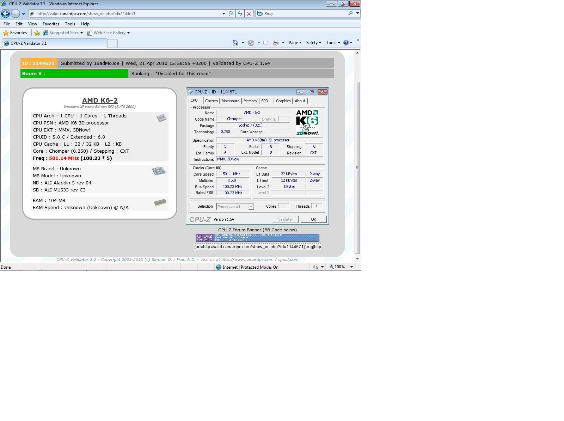Click the 100% zoom level button
The width and height of the screenshot is (564, 421).
(337, 267)
